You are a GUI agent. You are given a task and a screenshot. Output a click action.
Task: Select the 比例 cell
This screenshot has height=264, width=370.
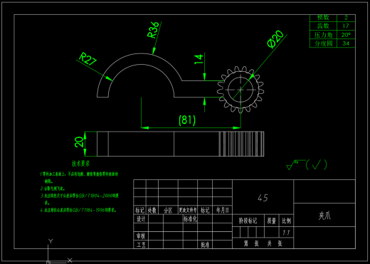pos(286,221)
